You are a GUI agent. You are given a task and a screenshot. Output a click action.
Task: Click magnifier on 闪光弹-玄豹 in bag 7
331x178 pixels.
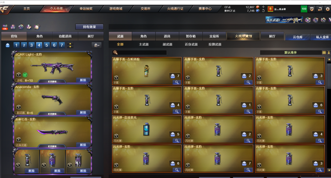[248, 170]
